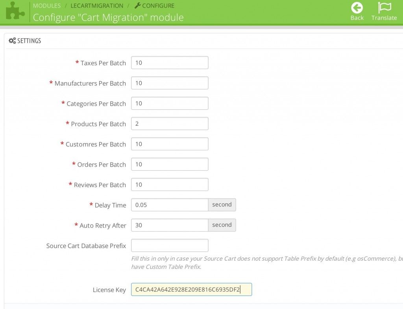Click the Source Cart Database Prefix label
Viewport: 403px width, 309px height.
(86, 246)
